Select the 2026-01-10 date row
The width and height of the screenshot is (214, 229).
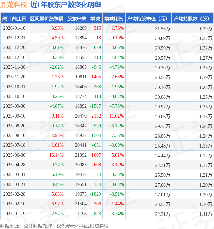[14, 28]
